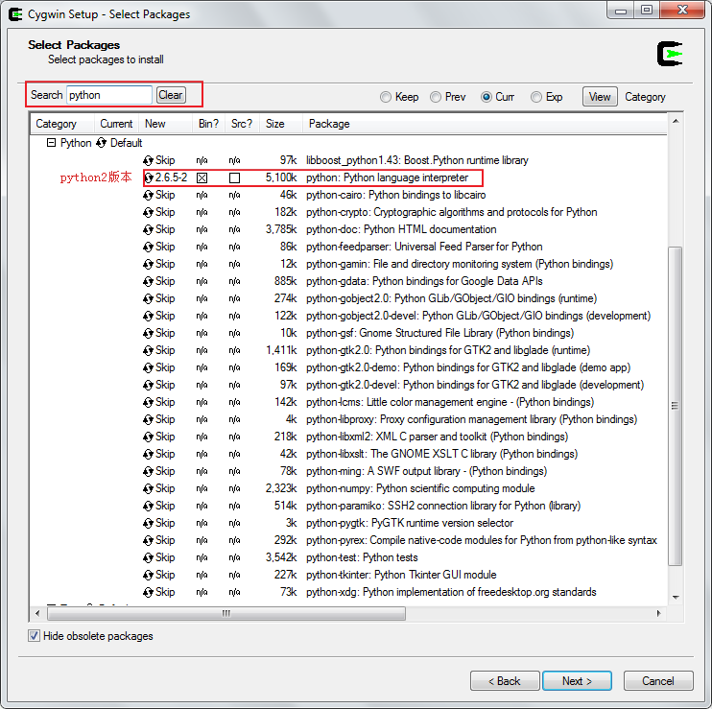Click the Src? column header

pos(242,124)
